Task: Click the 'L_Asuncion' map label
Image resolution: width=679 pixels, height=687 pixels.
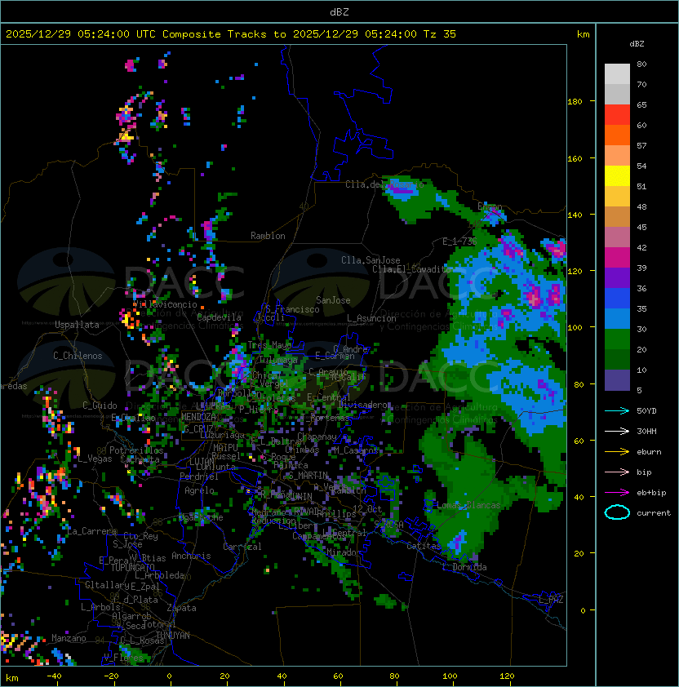Action: pyautogui.click(x=371, y=318)
